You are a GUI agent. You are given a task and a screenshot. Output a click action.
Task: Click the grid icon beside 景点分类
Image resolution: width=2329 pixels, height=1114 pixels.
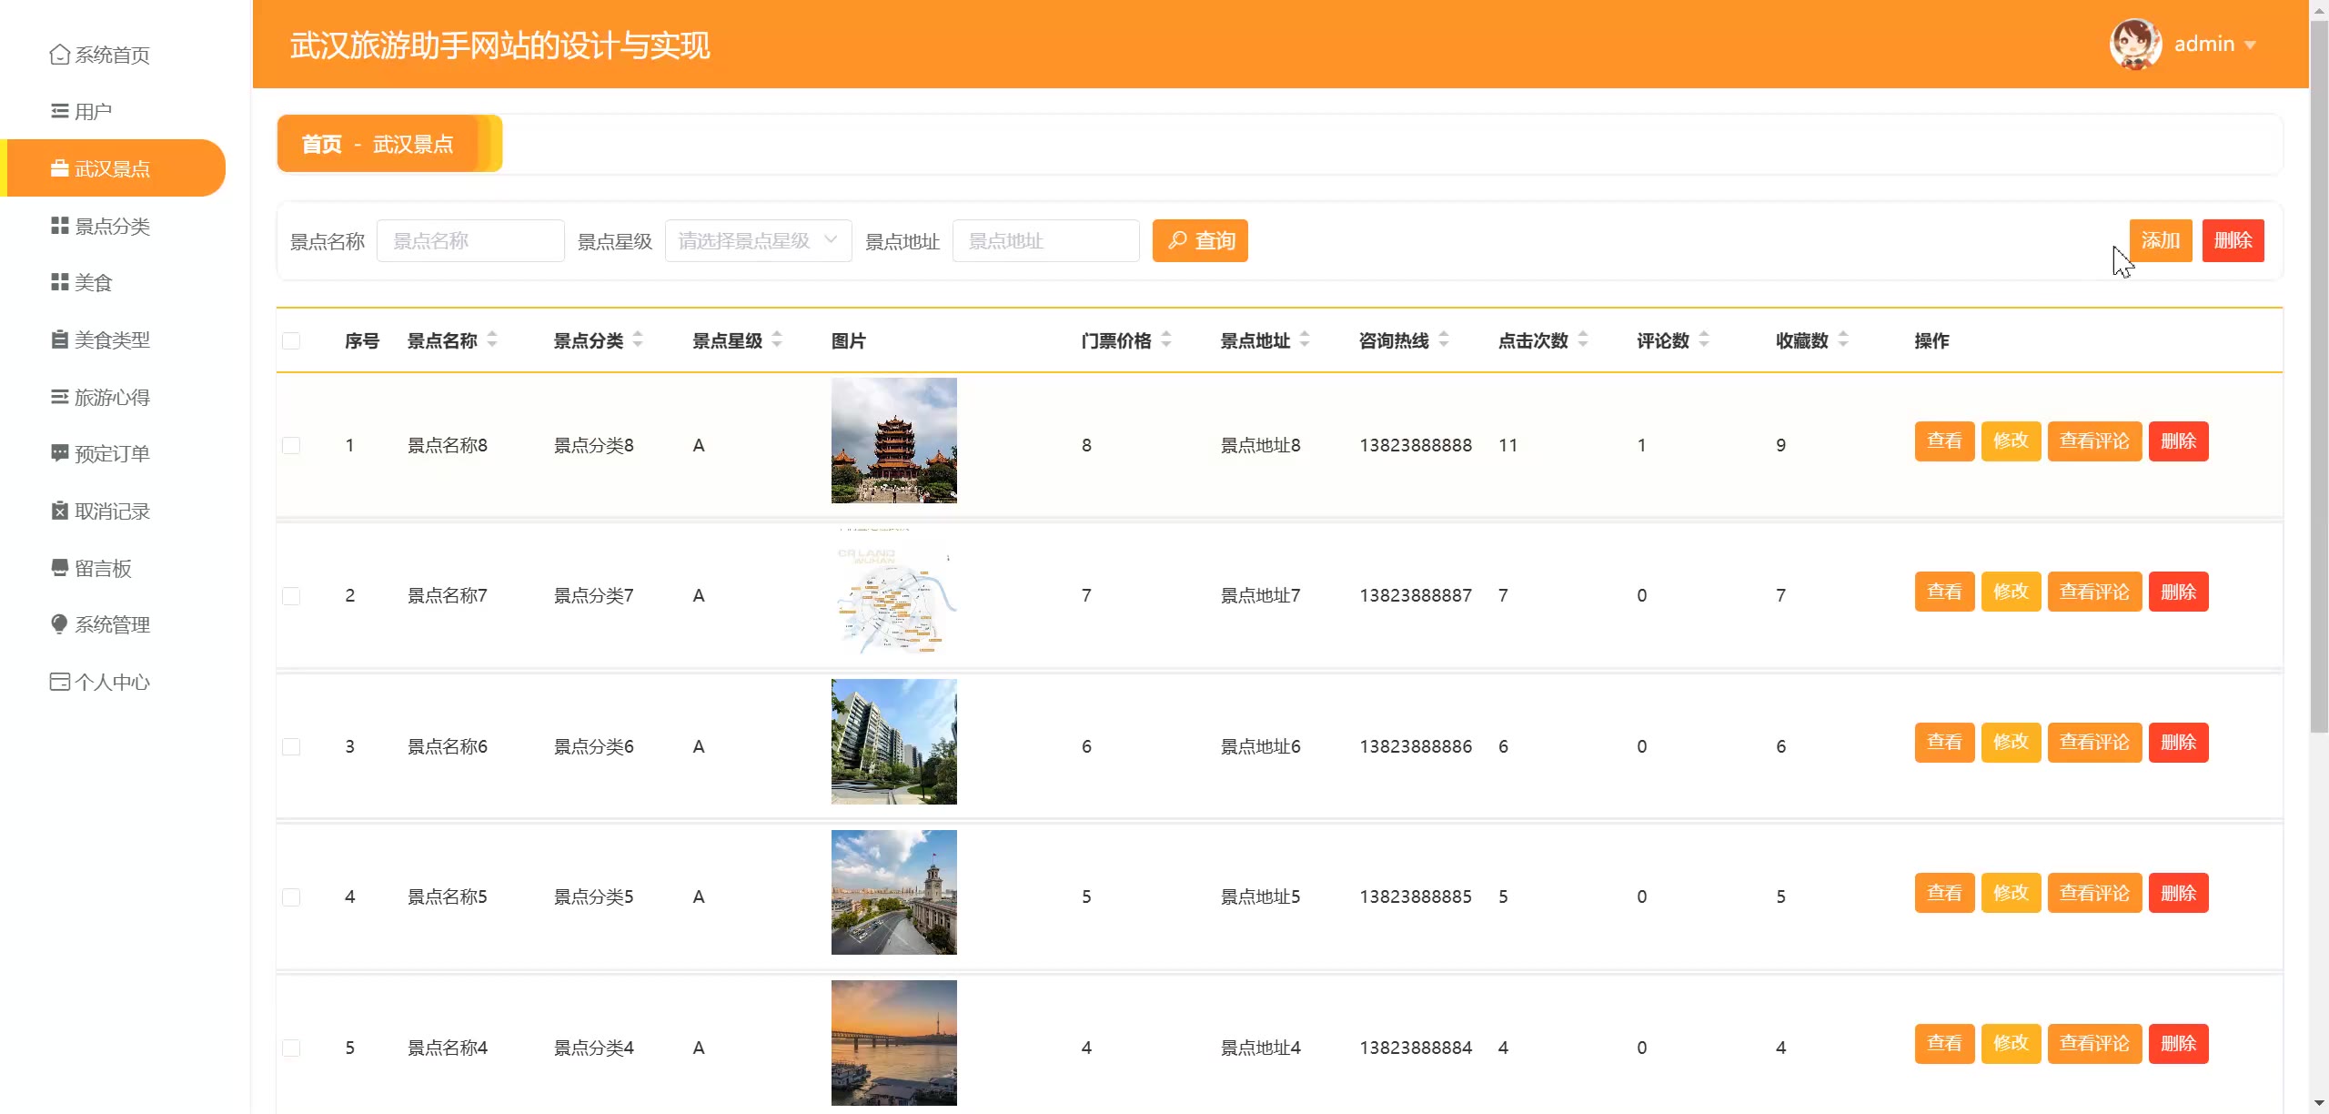coord(59,226)
